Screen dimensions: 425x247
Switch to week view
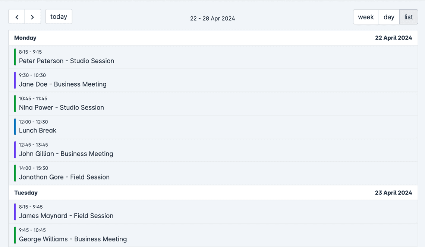[366, 17]
